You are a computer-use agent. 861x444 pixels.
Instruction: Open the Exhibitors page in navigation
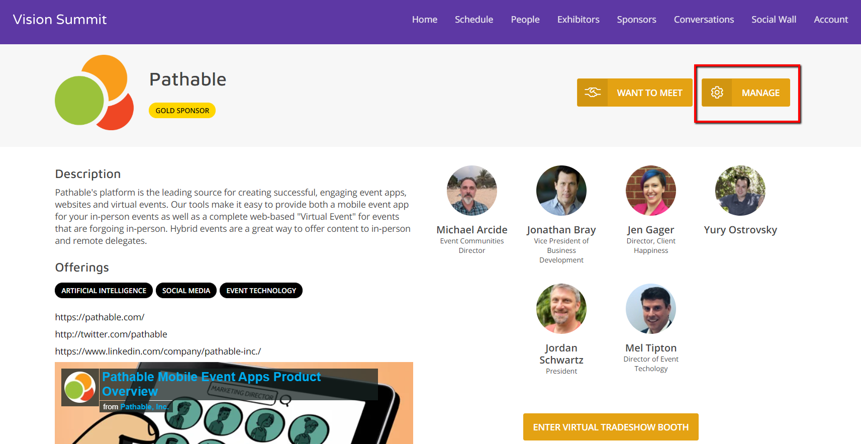coord(578,20)
